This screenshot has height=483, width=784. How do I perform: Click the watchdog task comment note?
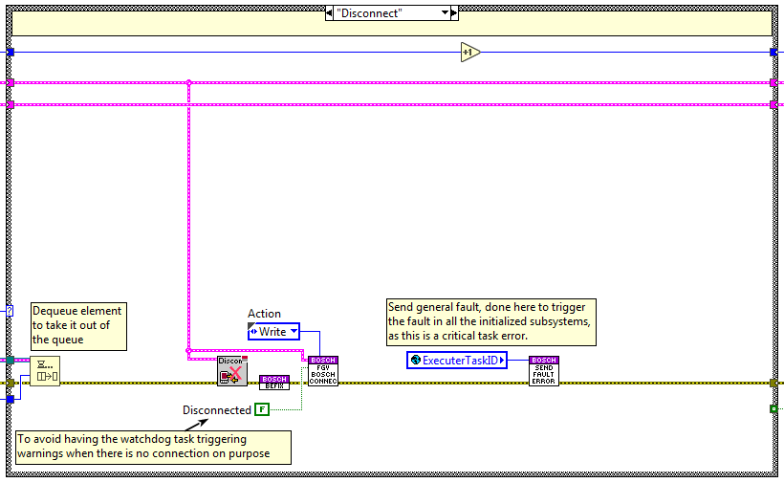pyautogui.click(x=154, y=447)
